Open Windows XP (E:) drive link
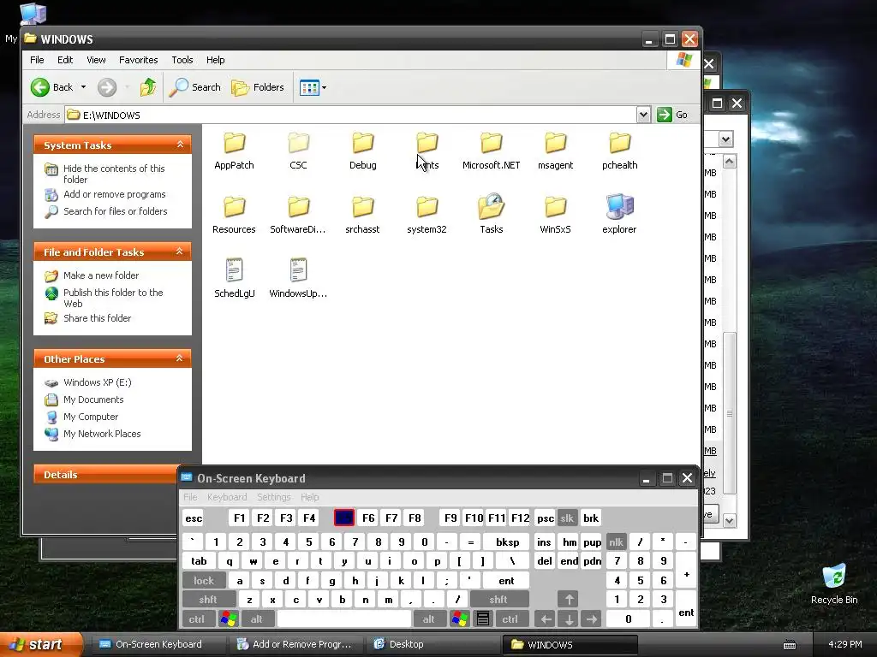This screenshot has width=877, height=657. click(x=98, y=382)
